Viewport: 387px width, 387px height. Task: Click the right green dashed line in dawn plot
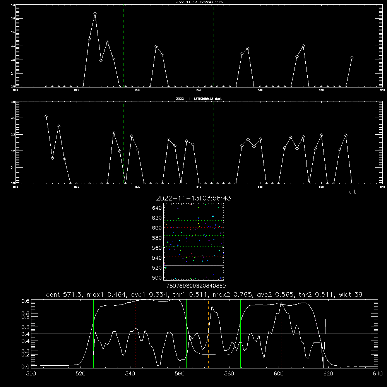pos(214,46)
